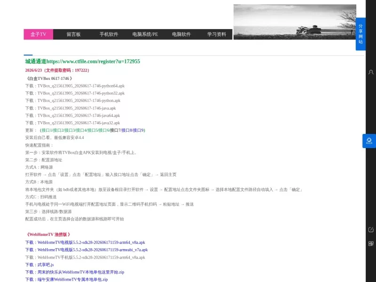
Task: Click the 方式C:扫码推送 line
Action: coord(41,197)
